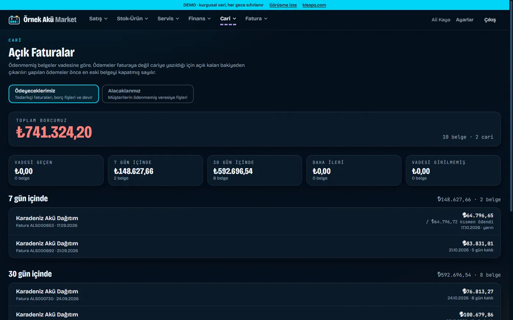Click the '/ ₺64.796,72 kısmen ödendi' text
The height and width of the screenshot is (320, 513).
(x=460, y=222)
